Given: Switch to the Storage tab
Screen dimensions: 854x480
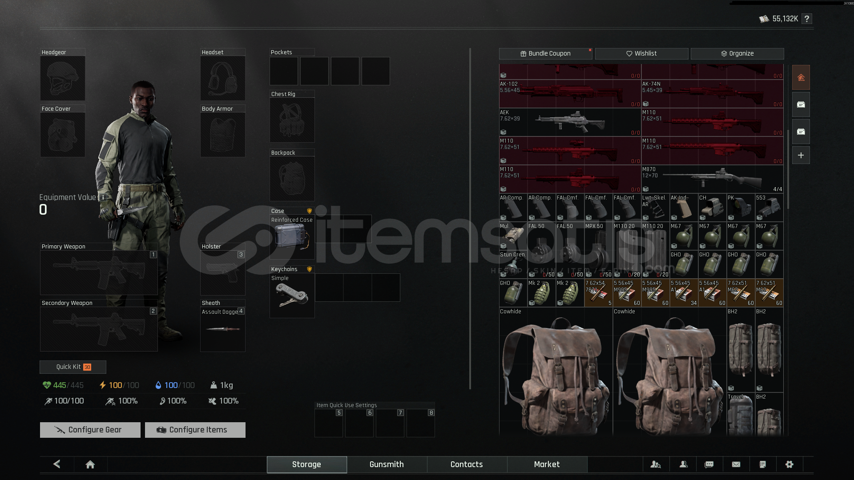Looking at the screenshot, I should click(x=306, y=464).
